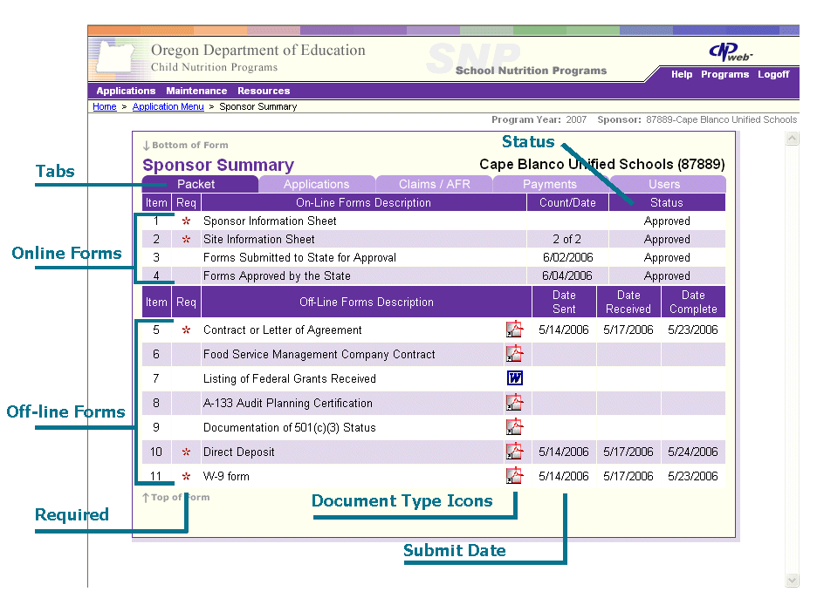Click Date Sent 5/14/2006 for Contract row

point(564,330)
